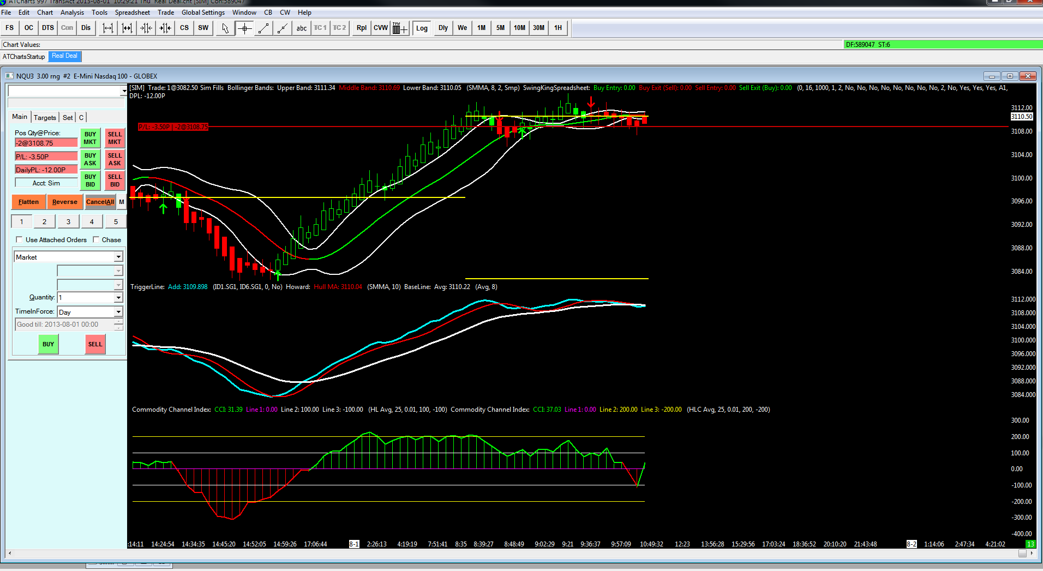Choose the abc text annotation tool
The height and width of the screenshot is (571, 1043).
click(x=301, y=28)
